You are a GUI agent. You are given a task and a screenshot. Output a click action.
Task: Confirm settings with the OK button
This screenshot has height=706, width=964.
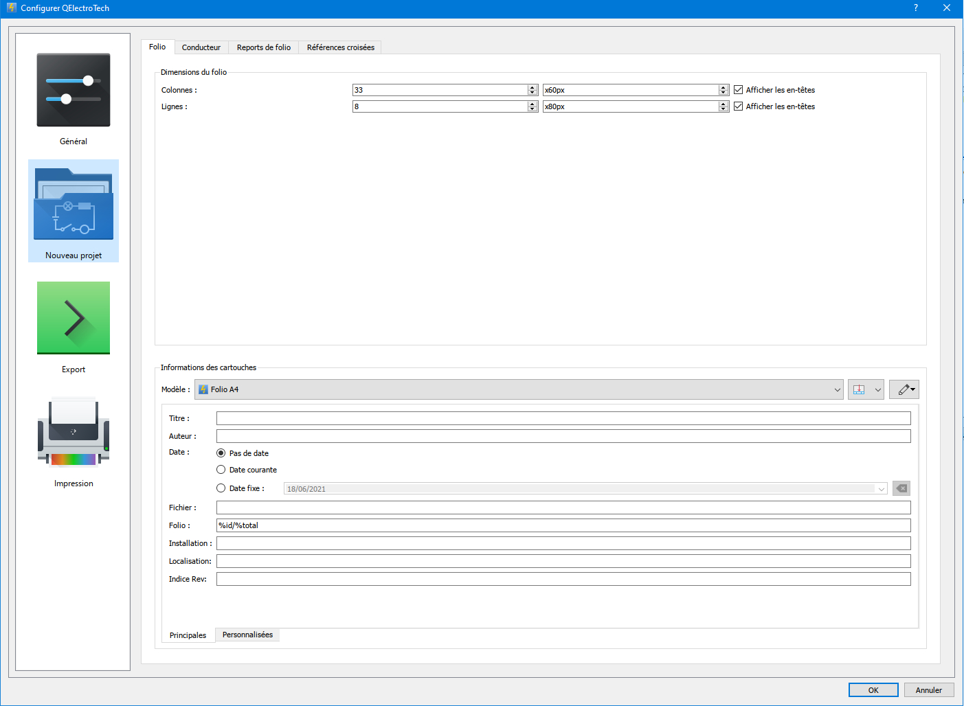873,690
